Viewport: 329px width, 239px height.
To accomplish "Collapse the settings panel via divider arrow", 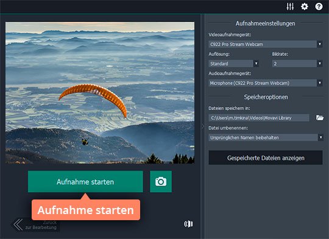I will 203,126.
